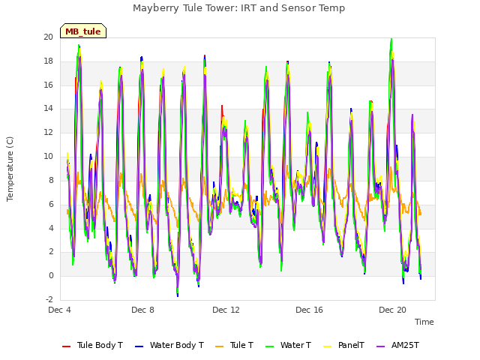
Task: Click the MB_tule annotation label
Action: click(x=83, y=31)
